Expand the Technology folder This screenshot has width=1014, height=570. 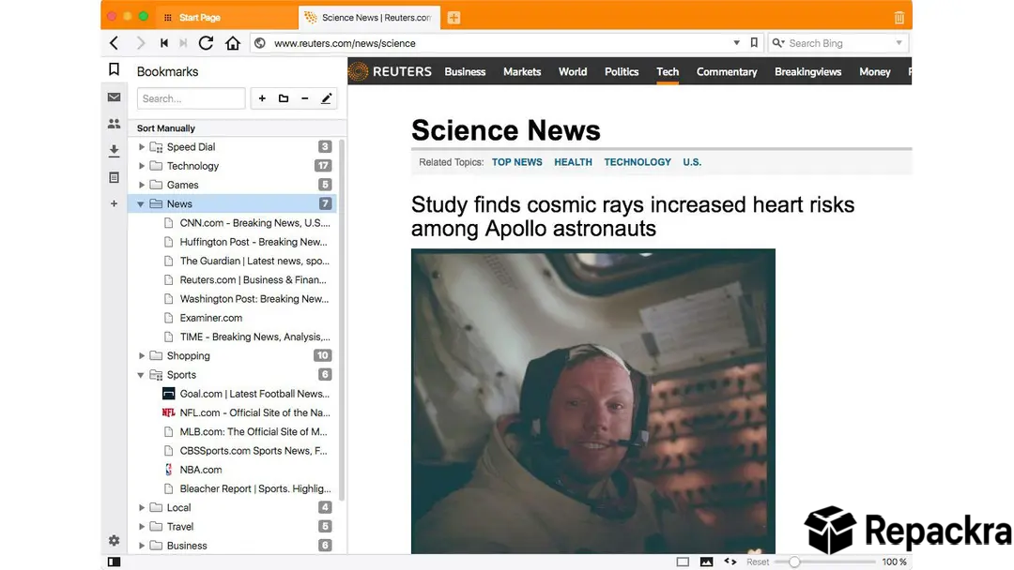pyautogui.click(x=142, y=166)
